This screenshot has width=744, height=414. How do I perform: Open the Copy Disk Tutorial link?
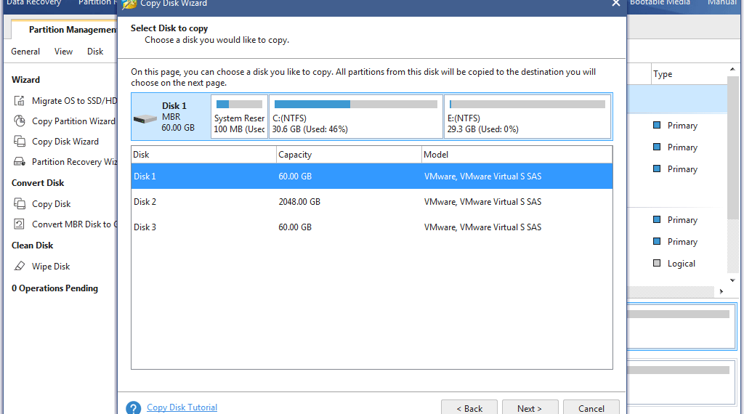coord(182,407)
